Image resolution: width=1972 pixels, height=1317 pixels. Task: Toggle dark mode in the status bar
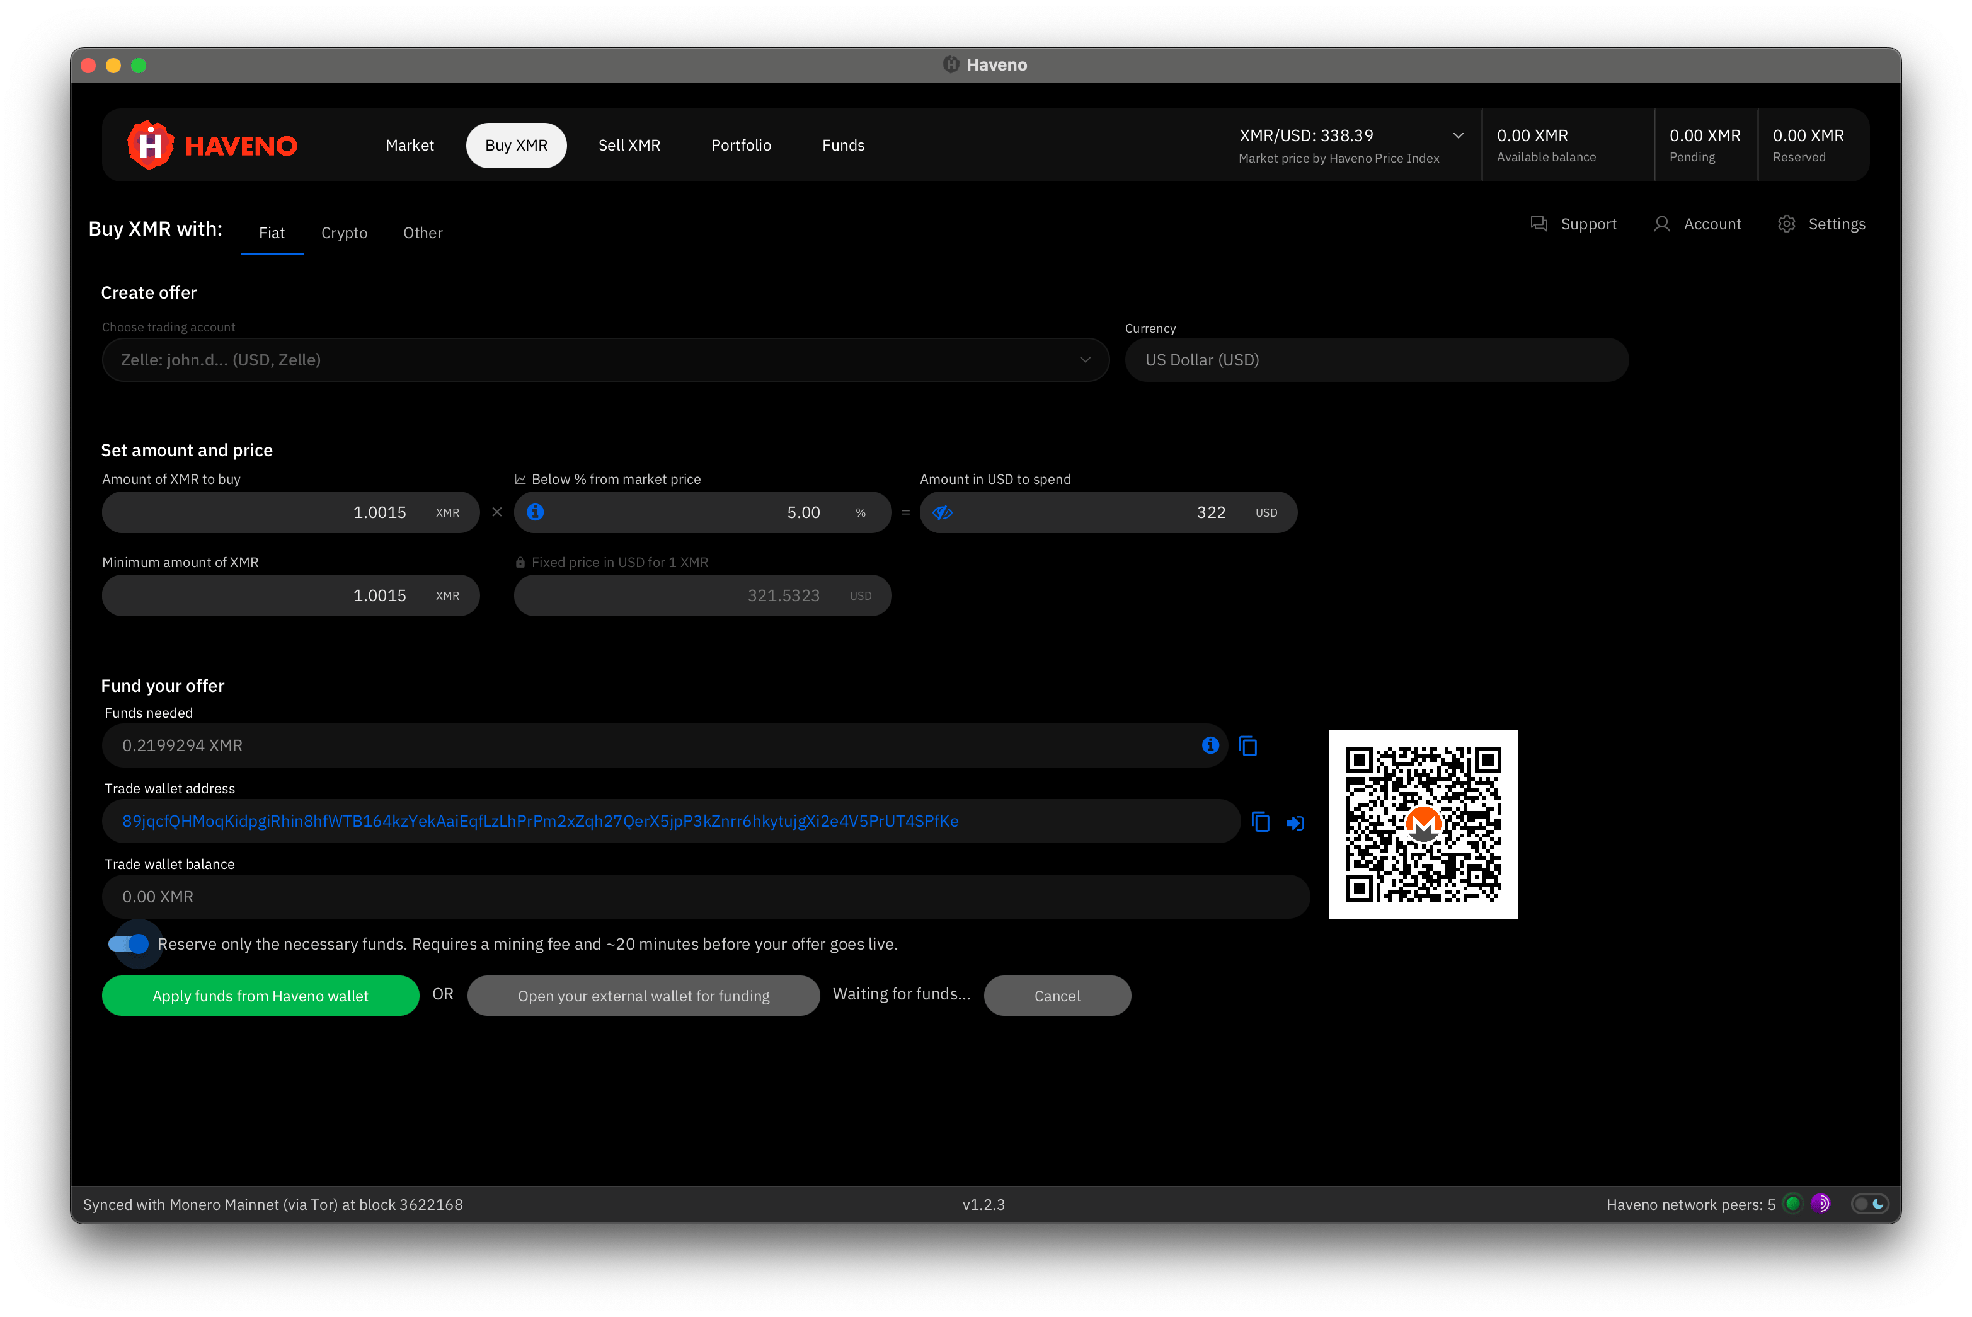(1871, 1204)
